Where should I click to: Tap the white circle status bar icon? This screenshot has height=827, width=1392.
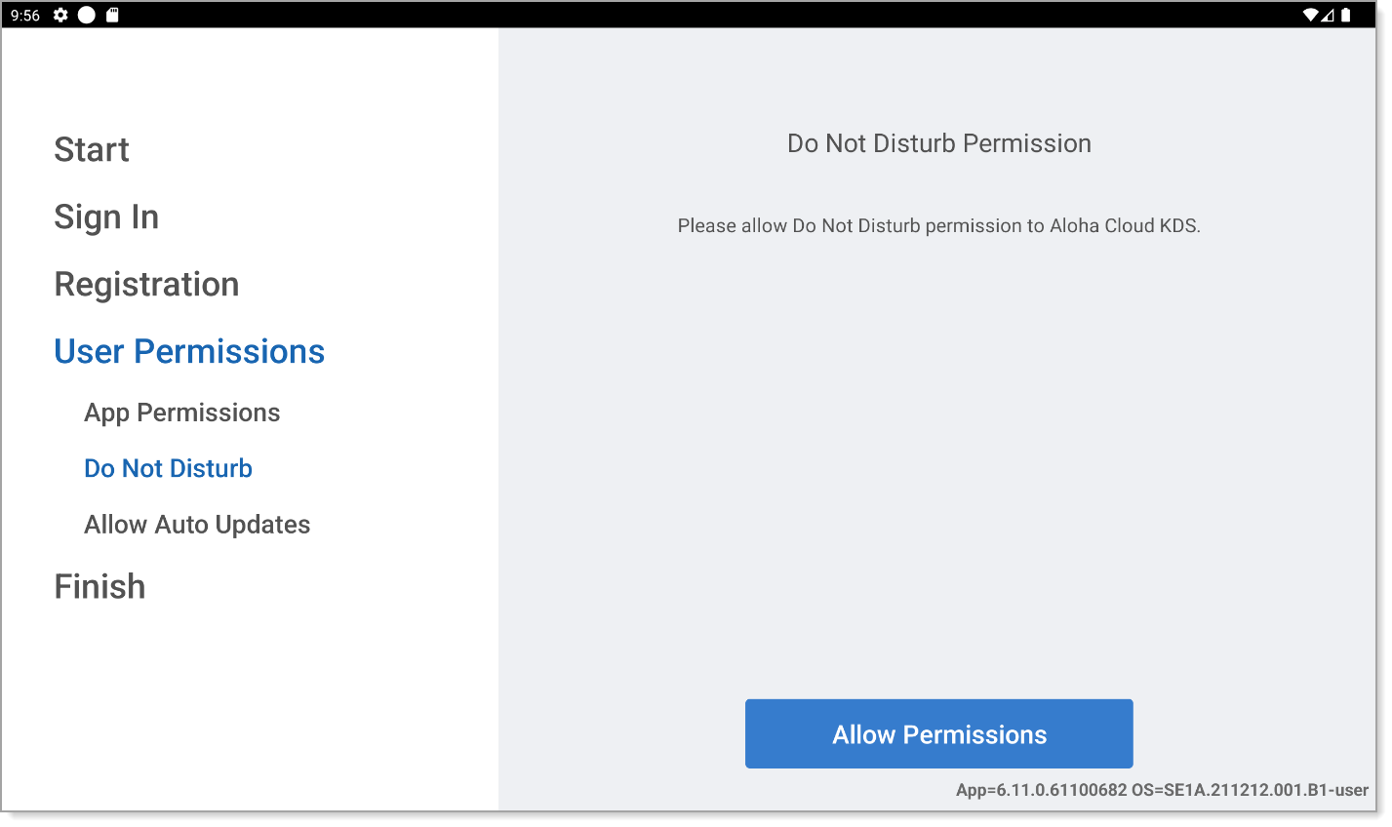[x=87, y=15]
